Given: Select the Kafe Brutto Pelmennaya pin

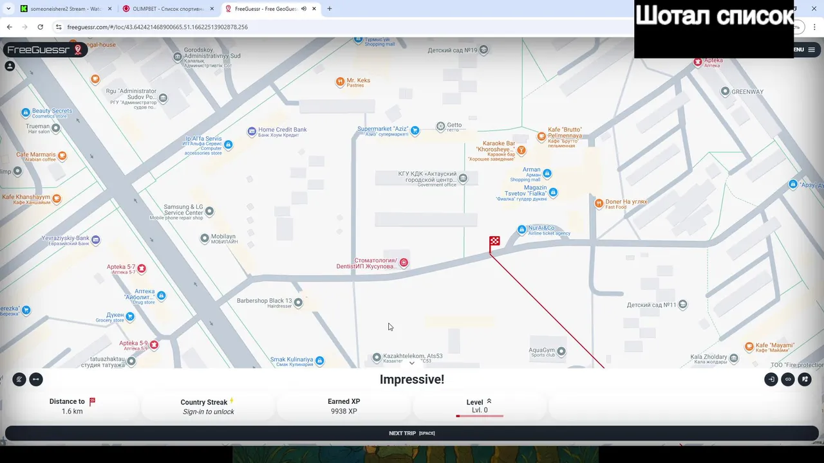Looking at the screenshot, I should [541, 137].
